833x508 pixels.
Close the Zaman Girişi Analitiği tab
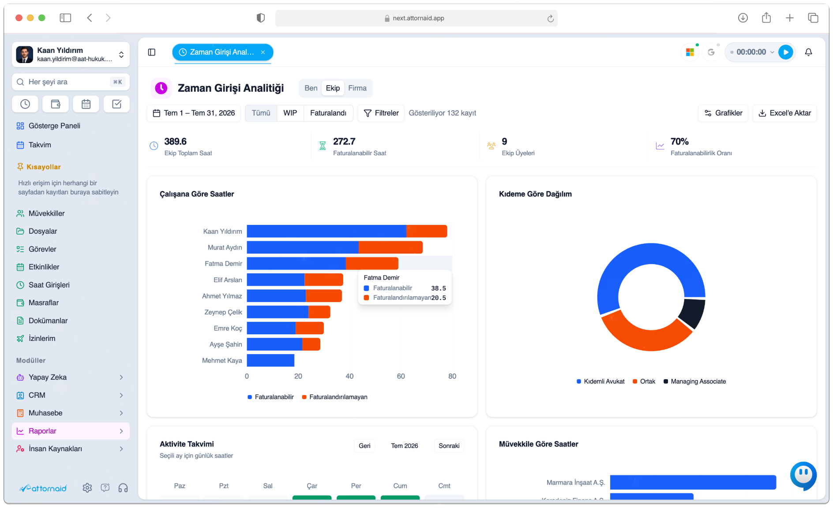tap(263, 52)
